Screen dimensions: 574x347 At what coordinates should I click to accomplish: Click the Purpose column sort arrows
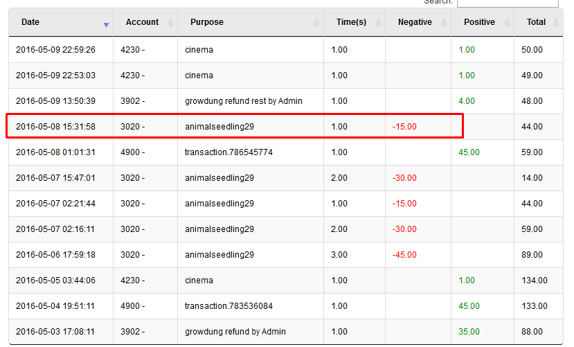[x=316, y=22]
